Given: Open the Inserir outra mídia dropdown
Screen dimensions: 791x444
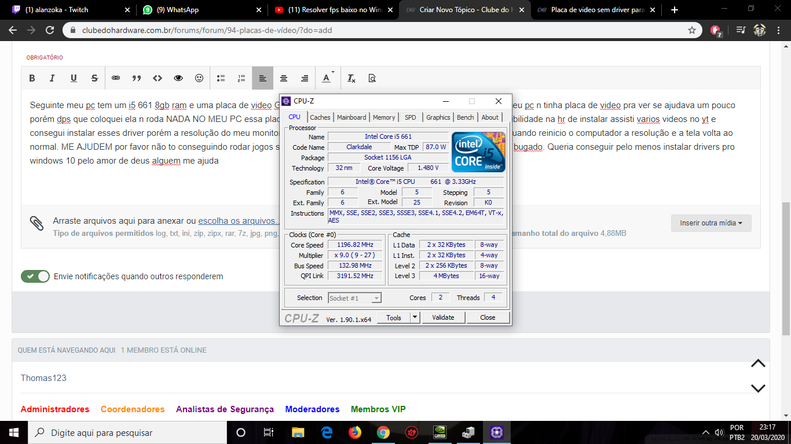Looking at the screenshot, I should 711,223.
